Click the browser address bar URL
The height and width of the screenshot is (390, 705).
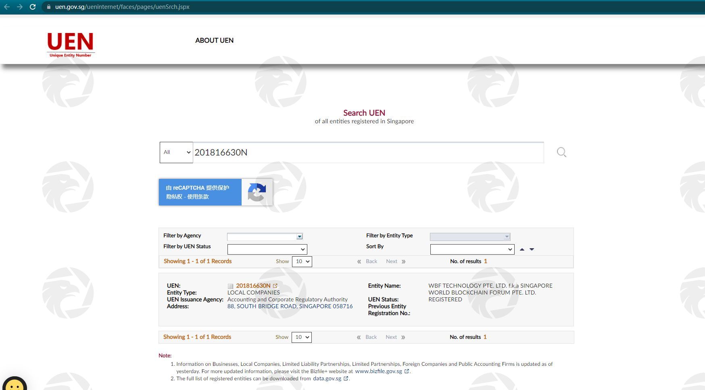point(122,7)
